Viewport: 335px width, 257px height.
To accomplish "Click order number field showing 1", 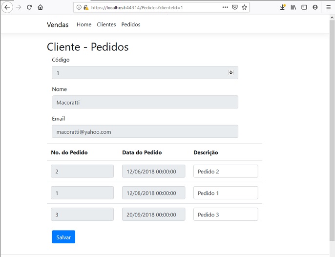I will tap(82, 193).
